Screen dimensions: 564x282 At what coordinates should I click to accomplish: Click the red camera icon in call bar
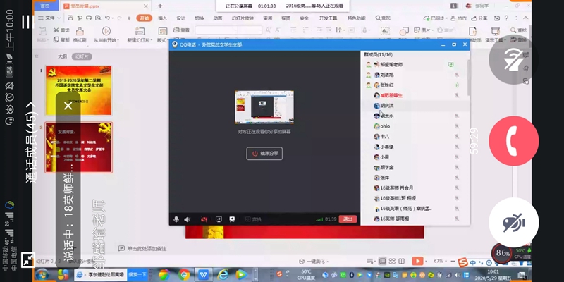[x=205, y=219]
